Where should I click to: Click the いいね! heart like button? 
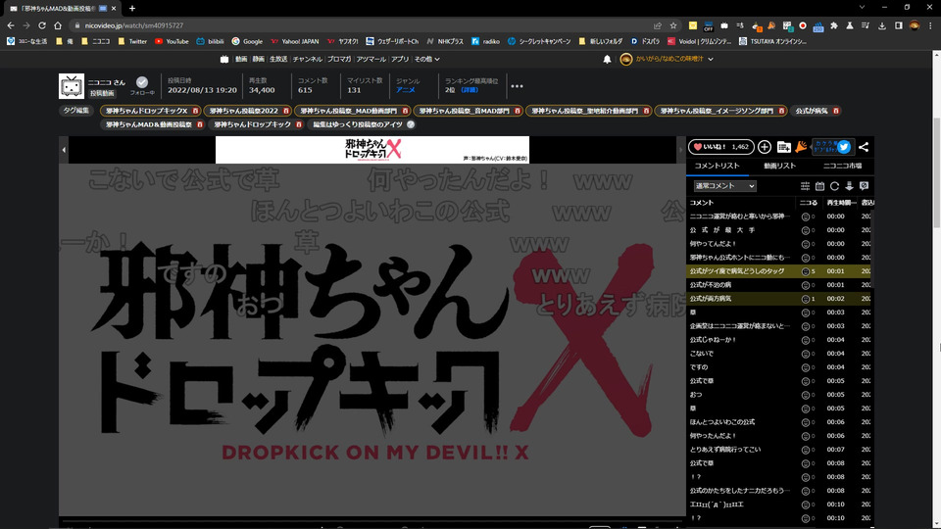pos(720,147)
